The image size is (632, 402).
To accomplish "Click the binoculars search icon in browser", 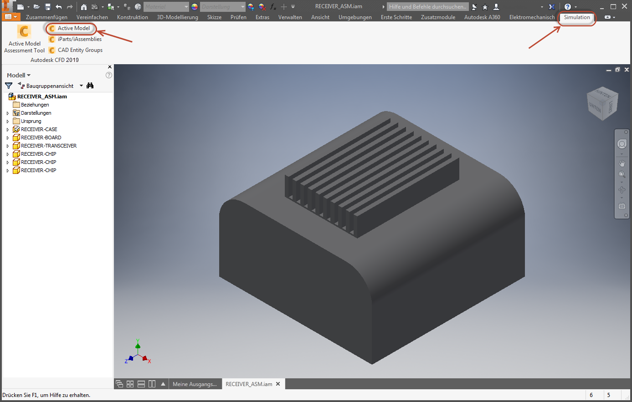I will tap(90, 86).
